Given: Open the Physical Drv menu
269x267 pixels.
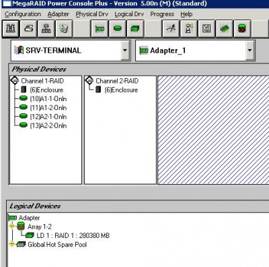Looking at the screenshot, I should pos(92,14).
